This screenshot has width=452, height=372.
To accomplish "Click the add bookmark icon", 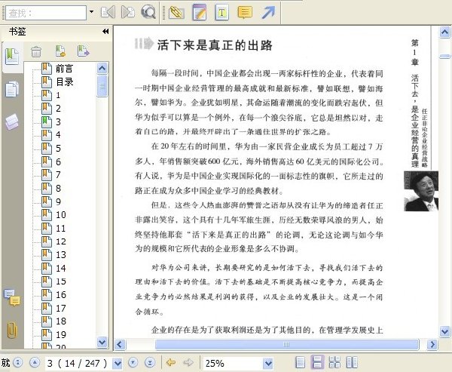I will 60,51.
